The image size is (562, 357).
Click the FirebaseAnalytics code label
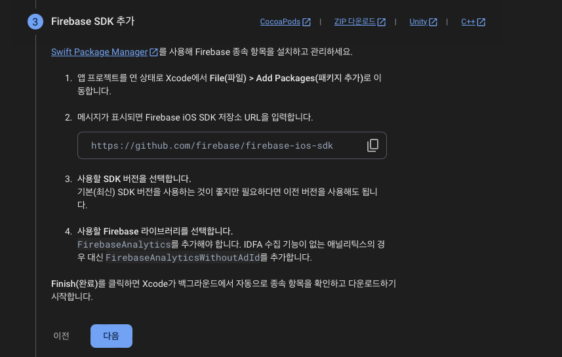coord(124,244)
